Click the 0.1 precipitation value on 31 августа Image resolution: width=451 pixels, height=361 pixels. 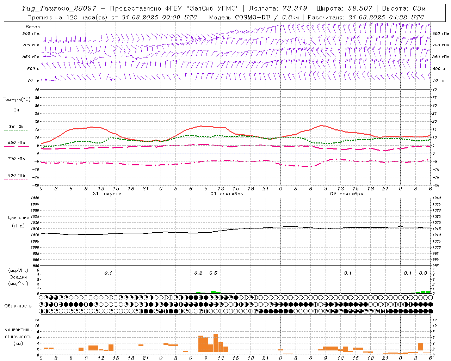click(108, 273)
